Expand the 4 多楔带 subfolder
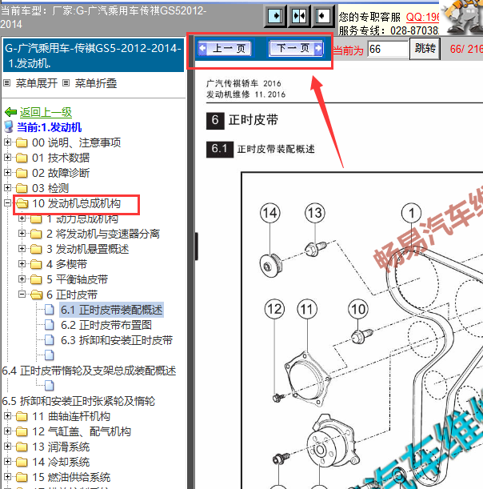 pyautogui.click(x=22, y=264)
